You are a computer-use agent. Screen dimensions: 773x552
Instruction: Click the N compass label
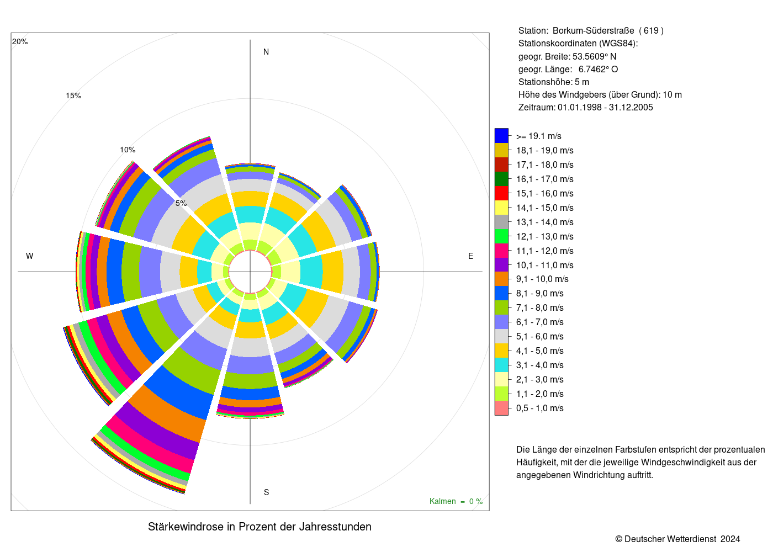(266, 52)
